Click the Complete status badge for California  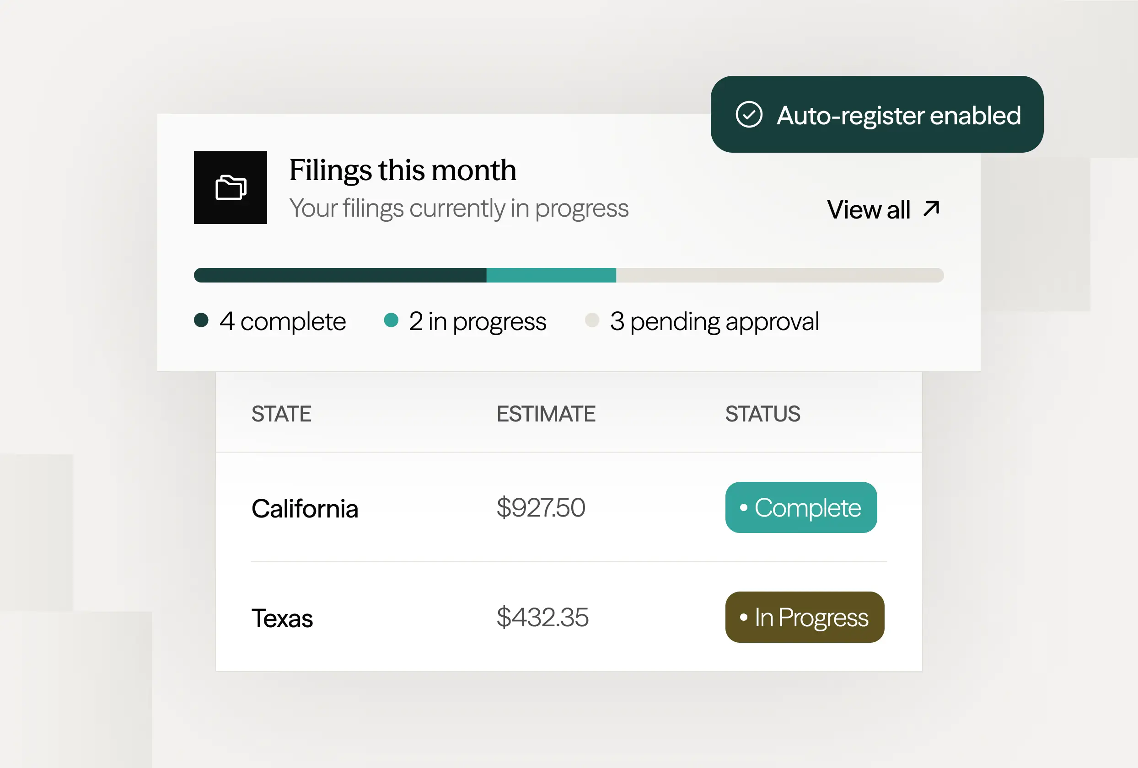800,507
